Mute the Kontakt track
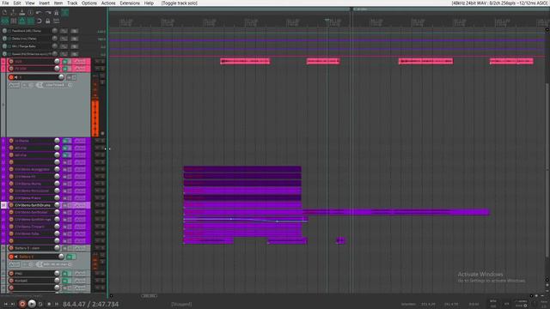Screen dimensions: 550x309 [65, 281]
